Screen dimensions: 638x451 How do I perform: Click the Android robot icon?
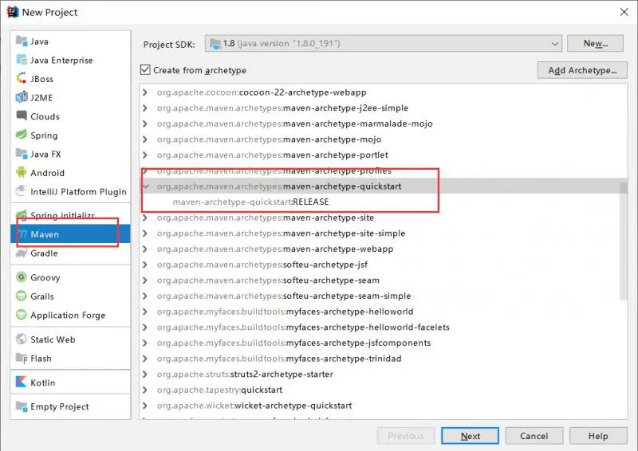pyautogui.click(x=22, y=172)
